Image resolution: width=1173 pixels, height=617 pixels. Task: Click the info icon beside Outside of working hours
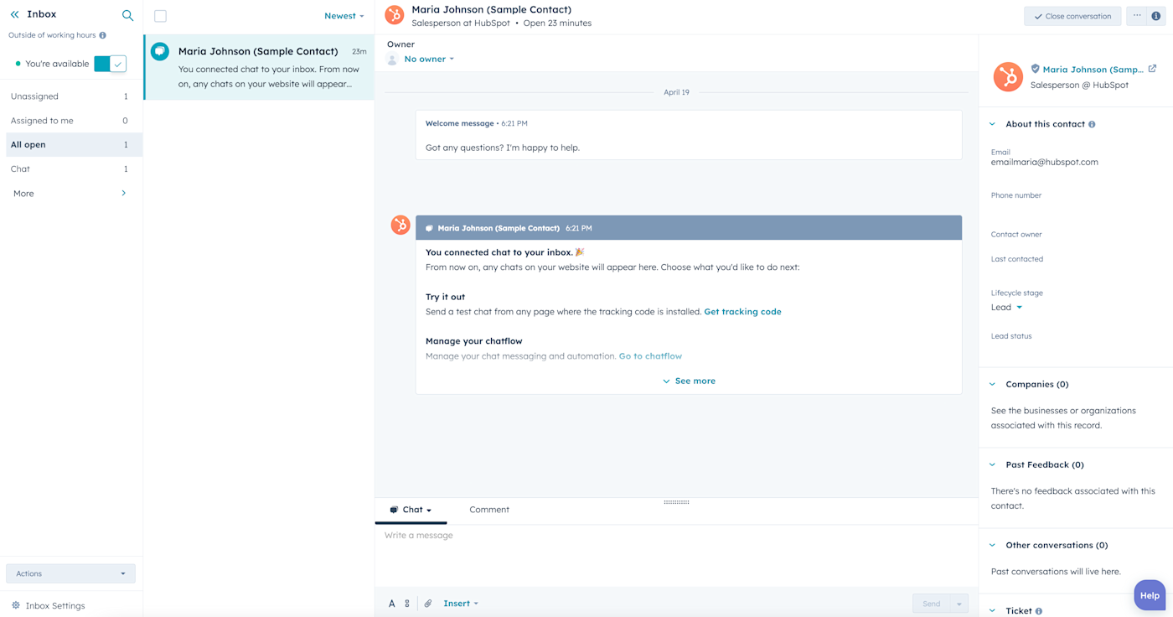(103, 35)
